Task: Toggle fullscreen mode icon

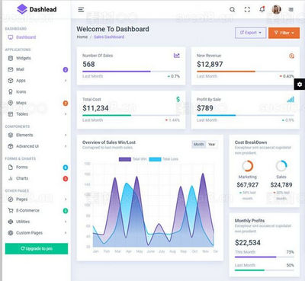Action: (247, 10)
